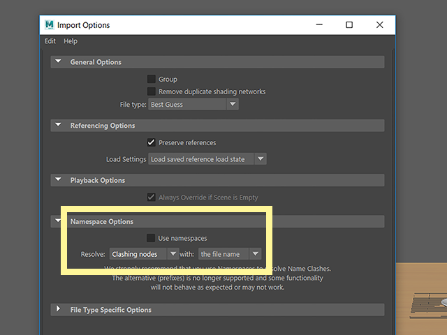Click the 'File type:' label
Viewport: 447px width, 335px height.
[x=133, y=105]
